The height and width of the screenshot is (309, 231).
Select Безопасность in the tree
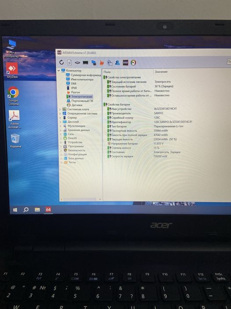point(74,151)
